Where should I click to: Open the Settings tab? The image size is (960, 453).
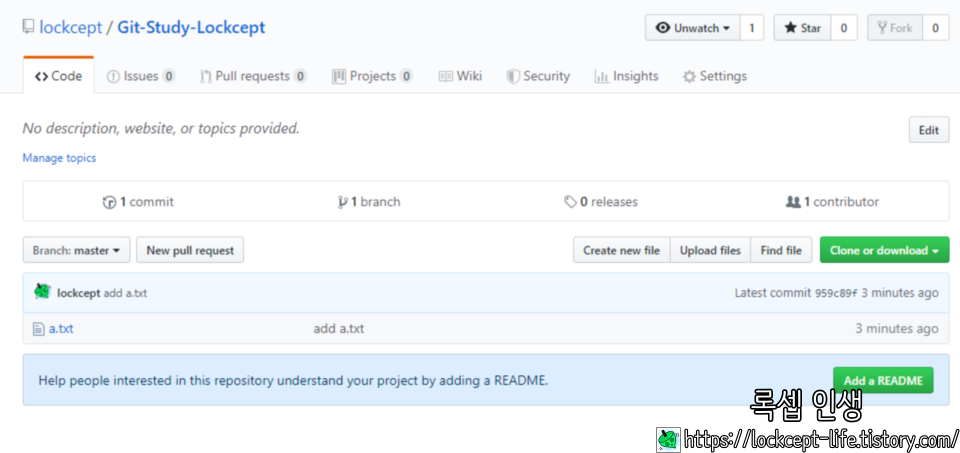tap(715, 76)
